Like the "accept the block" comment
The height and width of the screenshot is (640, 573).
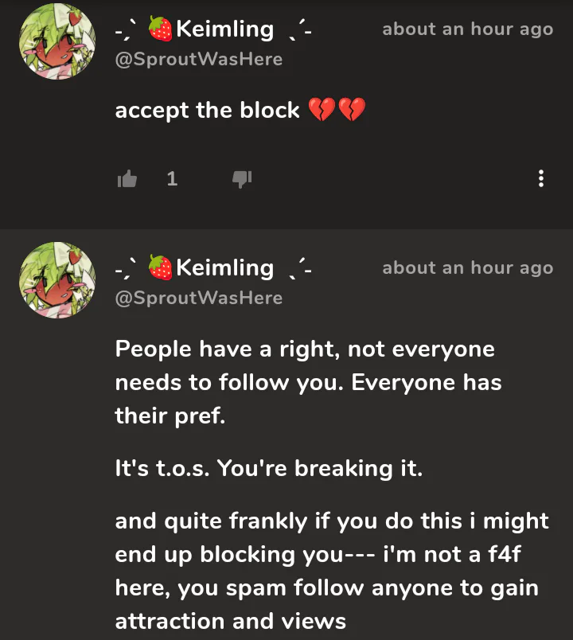coord(127,179)
